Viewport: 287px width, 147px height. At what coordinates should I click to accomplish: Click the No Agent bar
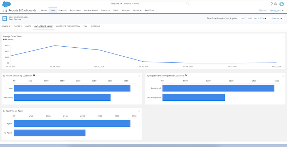(50, 133)
